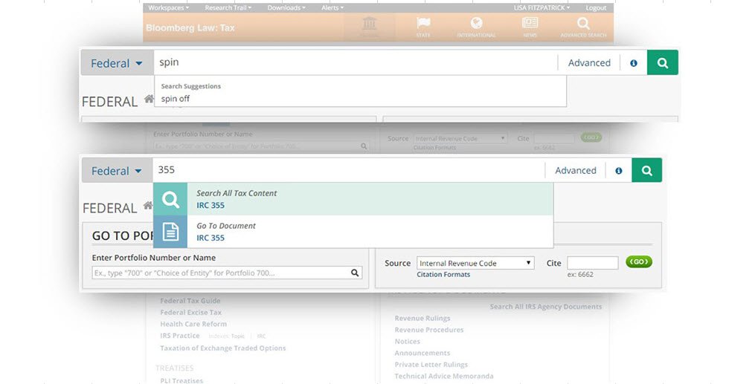Click the green GO button
The image size is (755, 384).
(639, 262)
